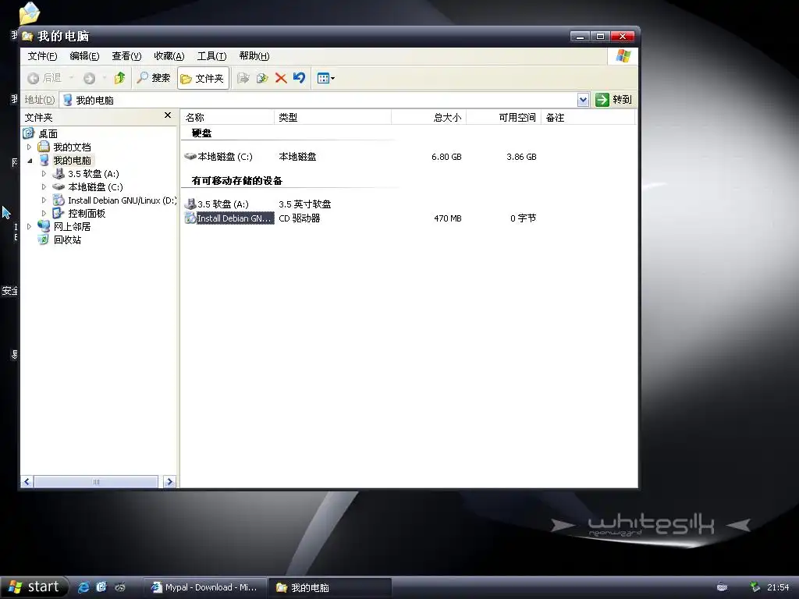Click the 3.5 英寸软盘 type cell
The image size is (799, 599).
coord(305,204)
